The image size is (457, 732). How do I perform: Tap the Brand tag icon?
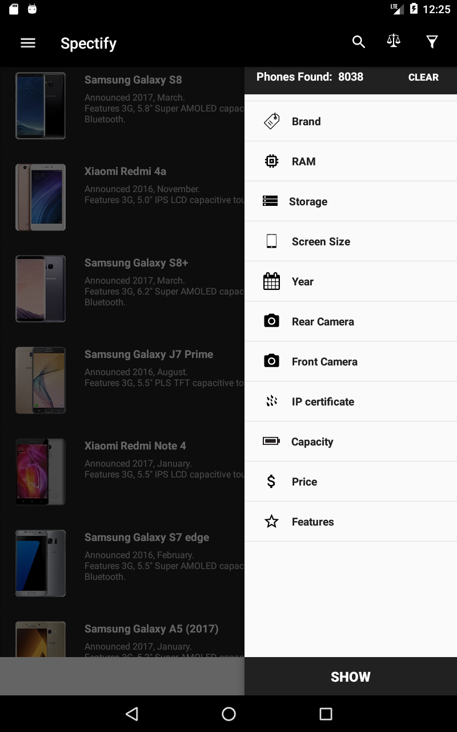pos(271,121)
